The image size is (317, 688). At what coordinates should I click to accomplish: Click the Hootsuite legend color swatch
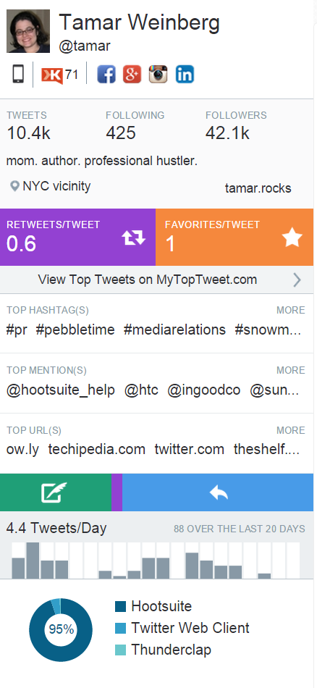tap(121, 606)
